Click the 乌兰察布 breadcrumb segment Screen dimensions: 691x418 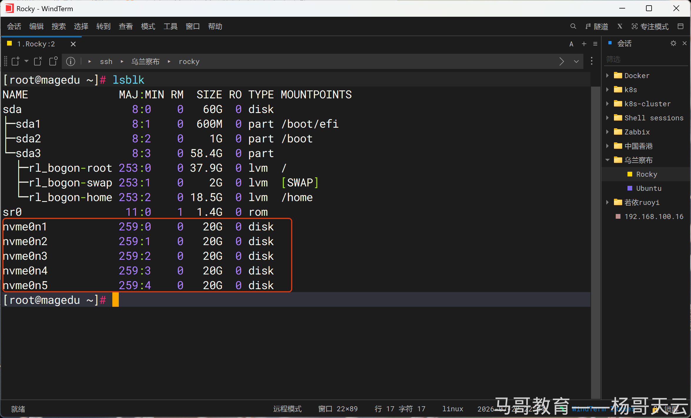pyautogui.click(x=145, y=62)
